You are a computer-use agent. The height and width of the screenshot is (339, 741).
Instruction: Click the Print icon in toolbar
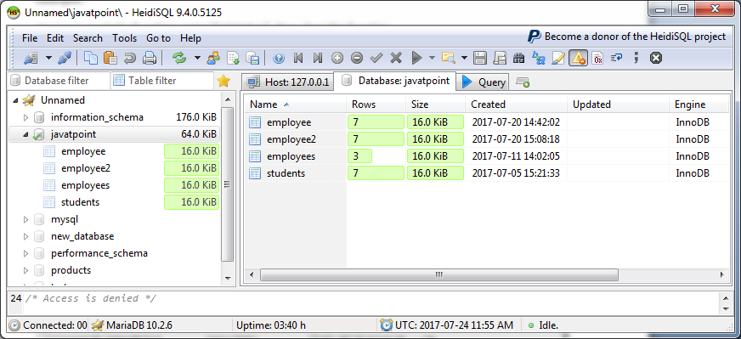(x=150, y=58)
